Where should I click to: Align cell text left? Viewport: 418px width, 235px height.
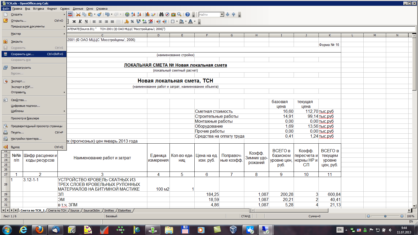pyautogui.click(x=94, y=21)
